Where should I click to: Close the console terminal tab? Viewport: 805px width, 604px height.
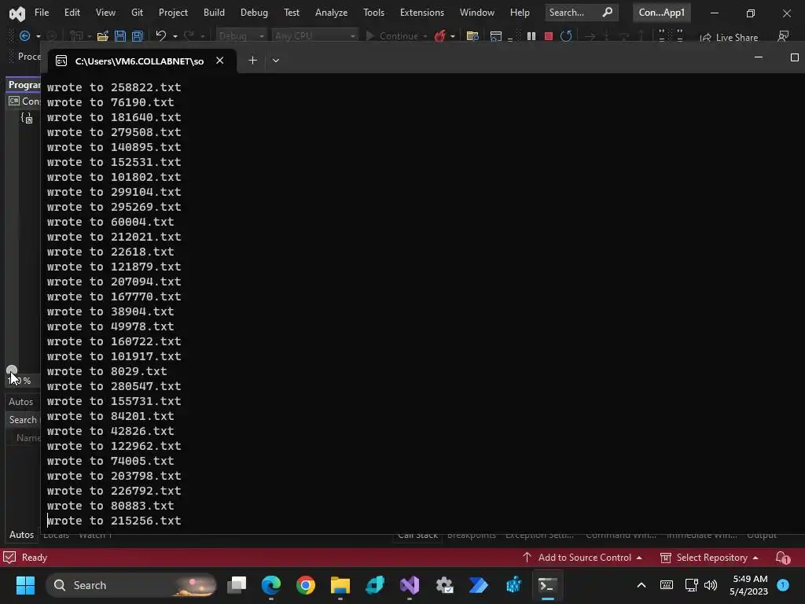coord(220,61)
